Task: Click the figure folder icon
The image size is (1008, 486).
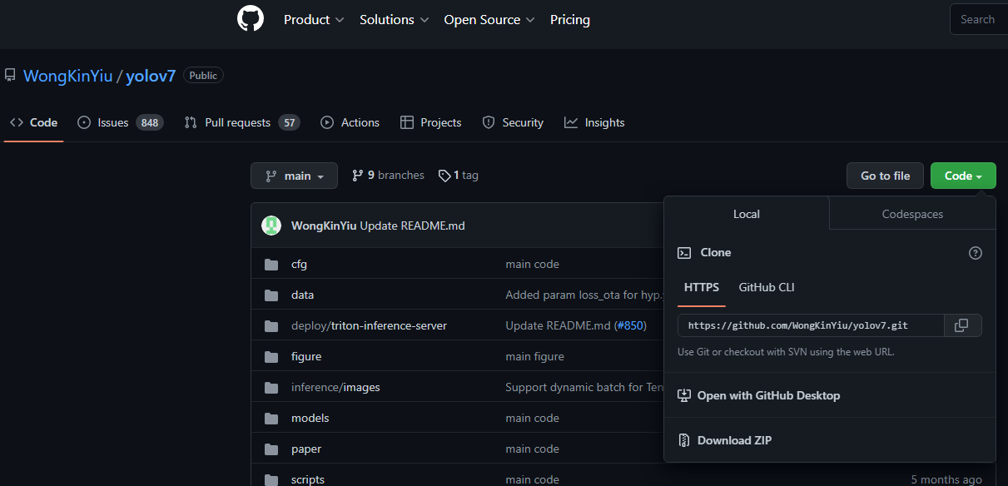Action: [271, 357]
